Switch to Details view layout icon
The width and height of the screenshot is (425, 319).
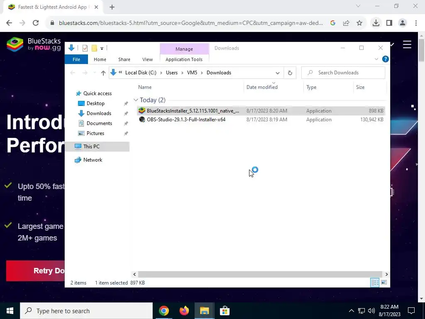(375, 282)
